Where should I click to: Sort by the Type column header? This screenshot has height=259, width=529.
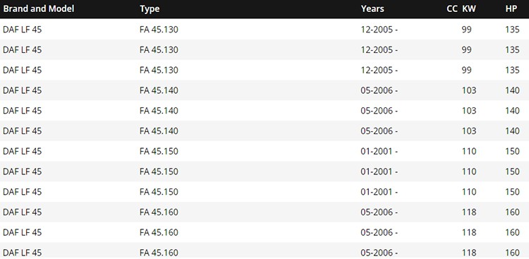150,8
